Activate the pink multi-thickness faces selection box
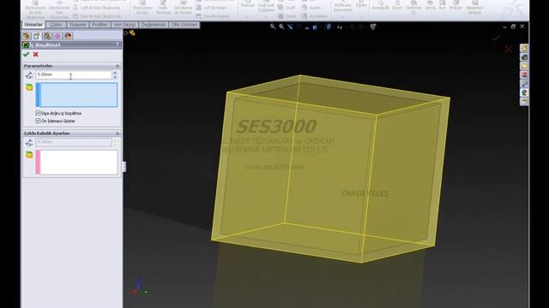Screen dimensions: 549x308 tap(76, 163)
